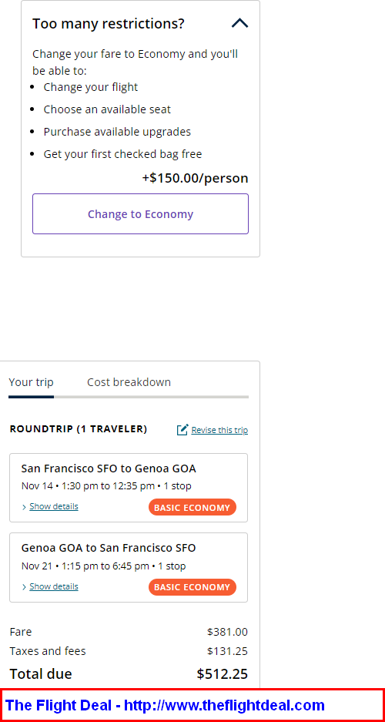The width and height of the screenshot is (385, 722).
Task: Click return flight Basic Economy badge
Action: pyautogui.click(x=192, y=587)
